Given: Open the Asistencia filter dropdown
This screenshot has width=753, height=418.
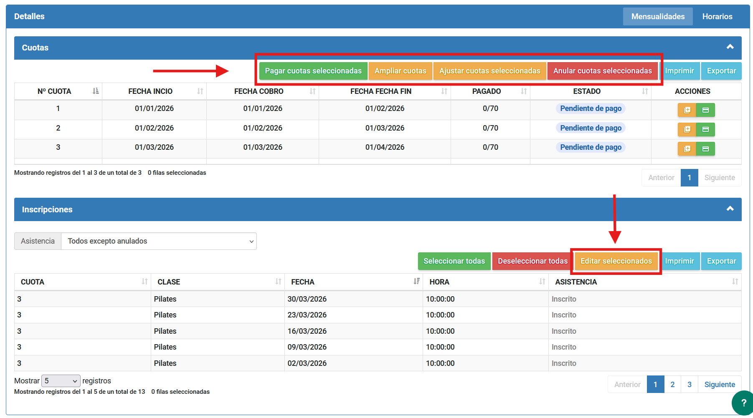Looking at the screenshot, I should [159, 241].
